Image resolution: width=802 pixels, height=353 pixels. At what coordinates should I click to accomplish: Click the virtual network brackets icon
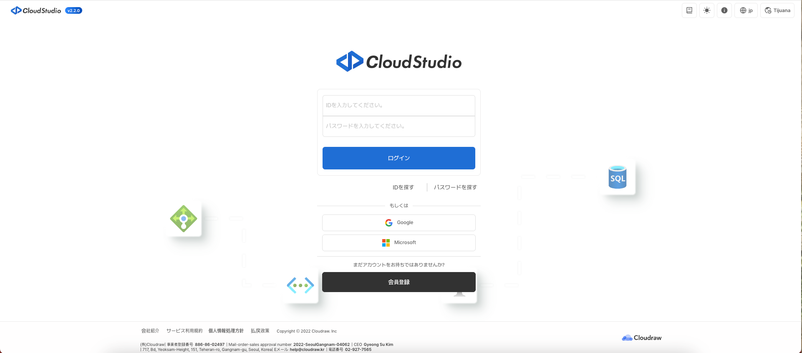[x=300, y=285]
